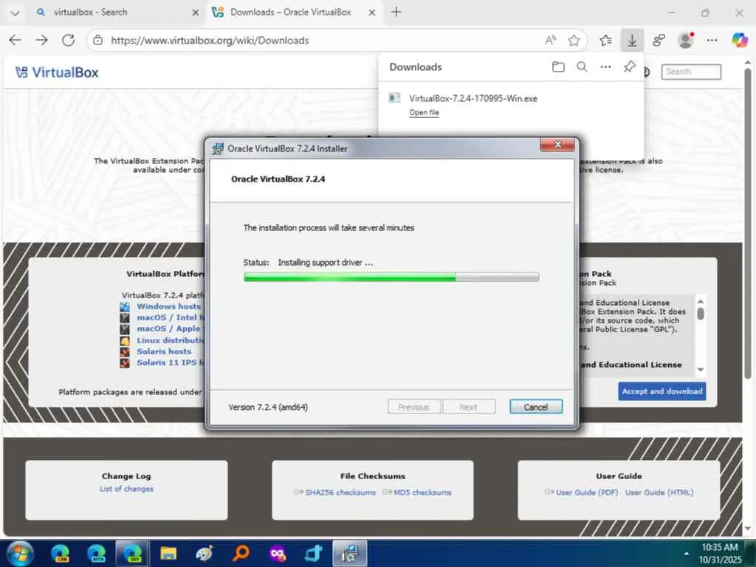Open the tab actions chevron menu
The width and height of the screenshot is (756, 567).
pos(15,13)
